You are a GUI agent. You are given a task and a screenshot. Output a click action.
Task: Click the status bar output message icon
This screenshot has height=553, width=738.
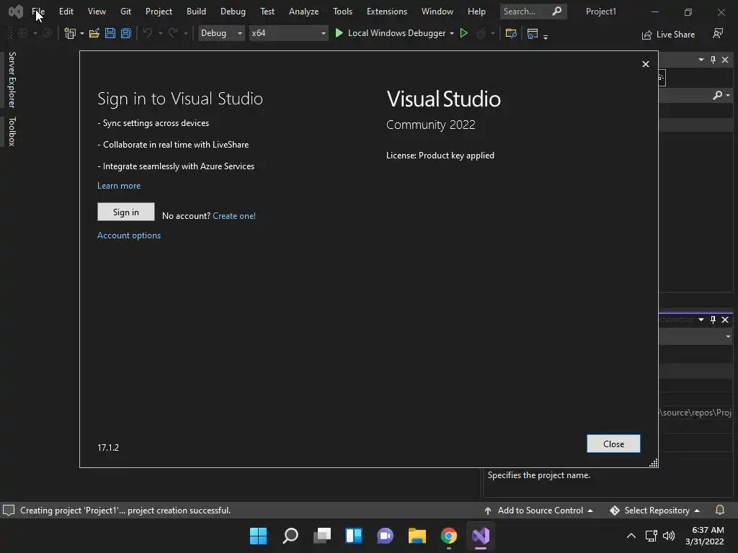point(9,511)
